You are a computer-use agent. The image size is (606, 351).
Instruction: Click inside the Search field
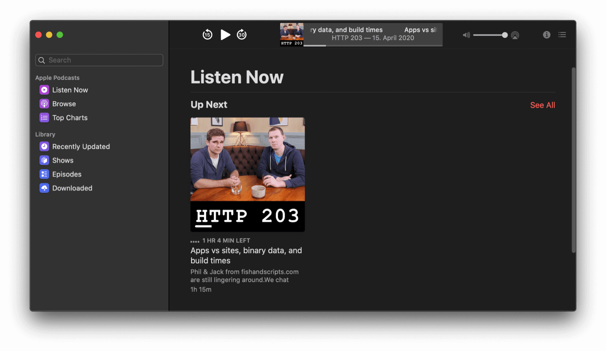99,60
